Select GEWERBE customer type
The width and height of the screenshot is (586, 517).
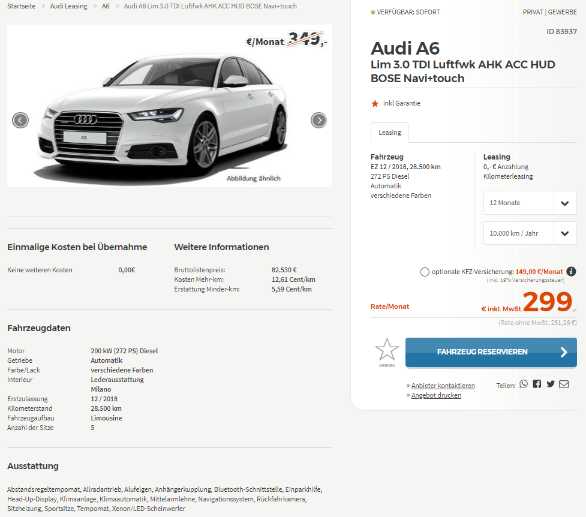563,12
